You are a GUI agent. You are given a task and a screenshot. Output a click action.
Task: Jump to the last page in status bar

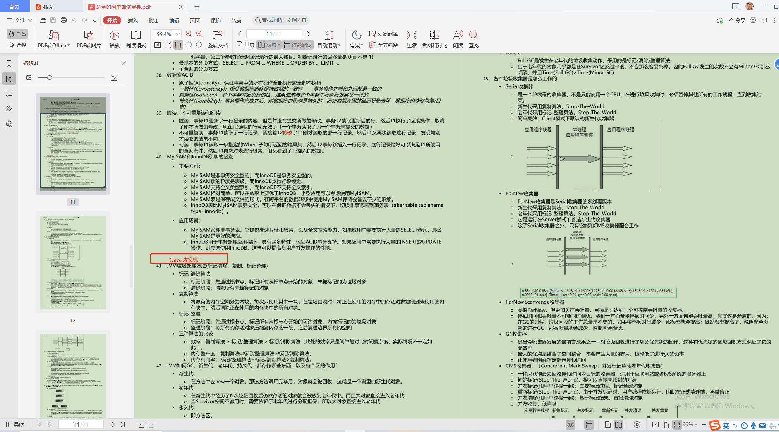(x=123, y=425)
